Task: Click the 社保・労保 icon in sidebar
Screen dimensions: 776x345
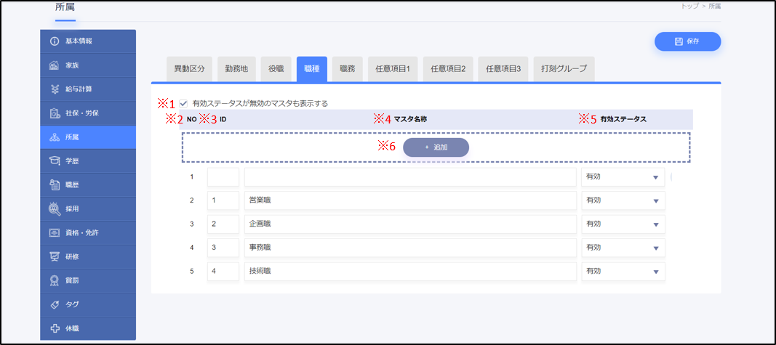Action: (x=55, y=113)
